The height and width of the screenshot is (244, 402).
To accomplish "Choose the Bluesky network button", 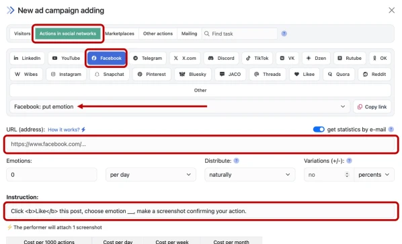I will (193, 75).
